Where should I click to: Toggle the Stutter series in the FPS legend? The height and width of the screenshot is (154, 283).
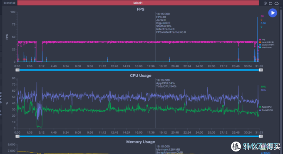click(267, 45)
